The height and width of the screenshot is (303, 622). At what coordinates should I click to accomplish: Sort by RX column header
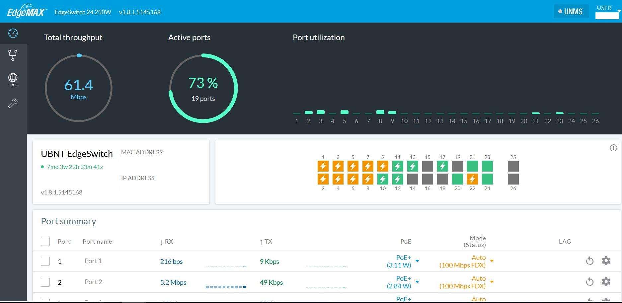[x=167, y=242]
